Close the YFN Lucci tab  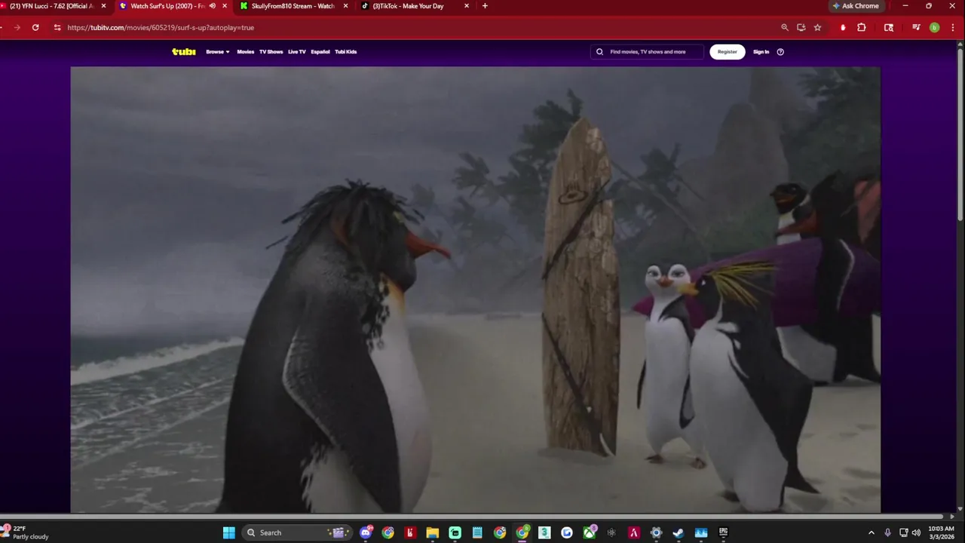click(x=104, y=6)
